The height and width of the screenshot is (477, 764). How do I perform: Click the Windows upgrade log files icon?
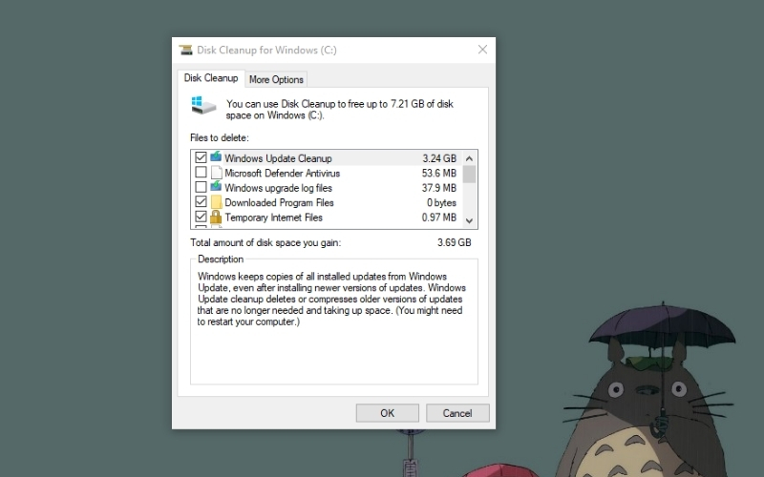point(216,188)
